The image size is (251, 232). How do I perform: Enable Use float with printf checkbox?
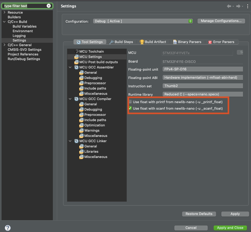[x=130, y=102]
